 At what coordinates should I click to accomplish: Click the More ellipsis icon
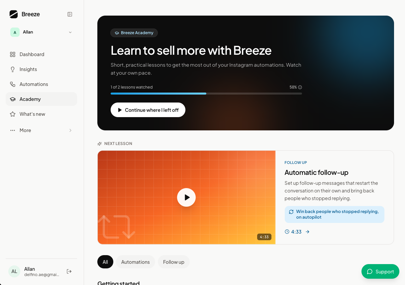(x=13, y=130)
